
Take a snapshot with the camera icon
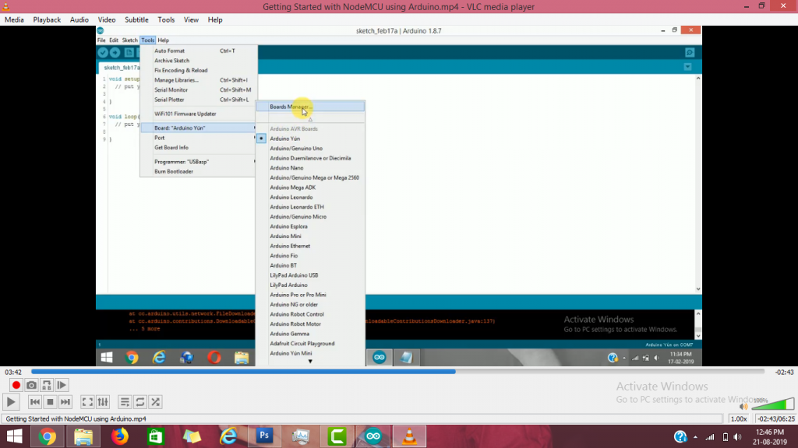31,385
